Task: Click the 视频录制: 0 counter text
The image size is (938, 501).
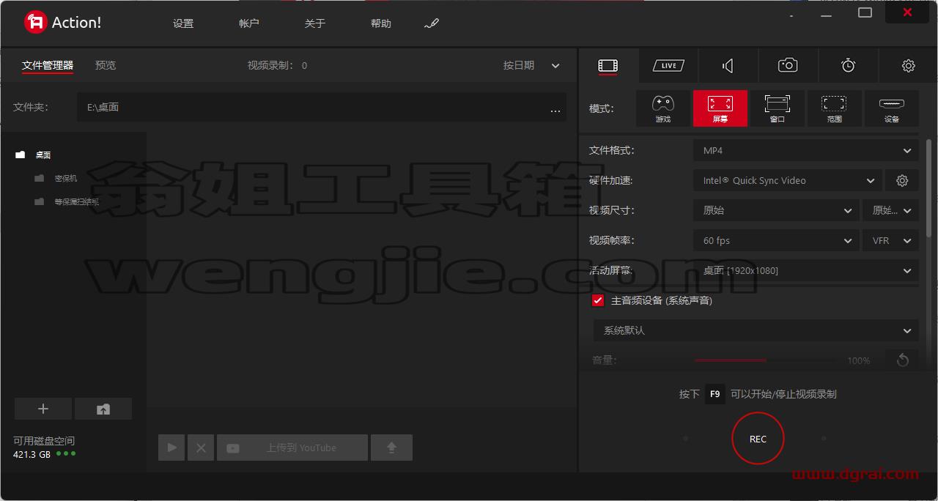Action: coord(277,65)
